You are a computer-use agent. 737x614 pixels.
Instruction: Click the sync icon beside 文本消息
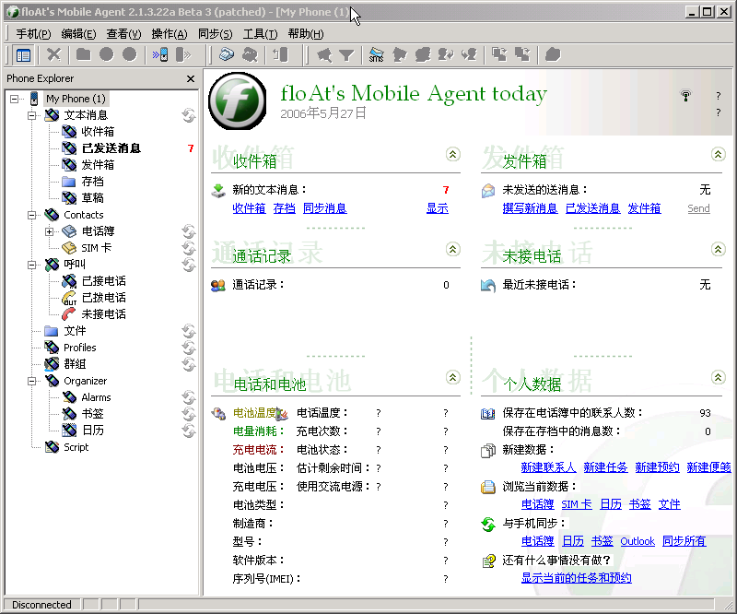189,115
